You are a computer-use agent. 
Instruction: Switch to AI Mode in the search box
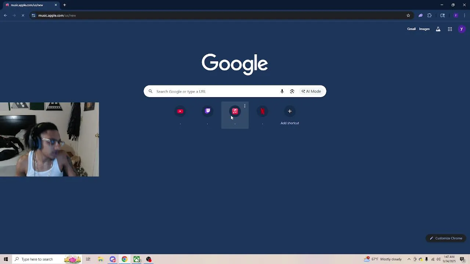(x=311, y=91)
